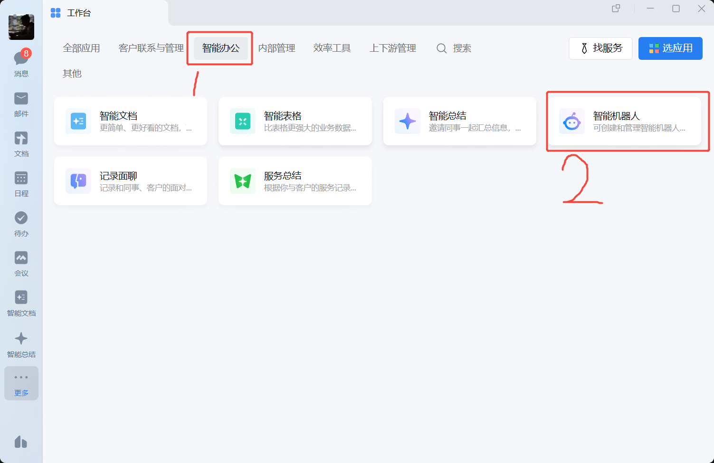
Task: Select the 智能办公 tab
Action: click(x=221, y=48)
